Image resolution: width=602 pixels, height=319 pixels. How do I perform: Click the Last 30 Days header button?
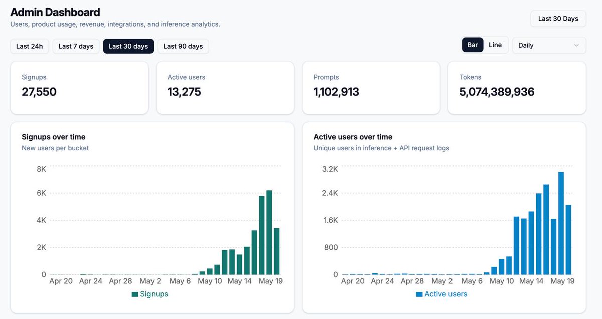[x=558, y=19]
